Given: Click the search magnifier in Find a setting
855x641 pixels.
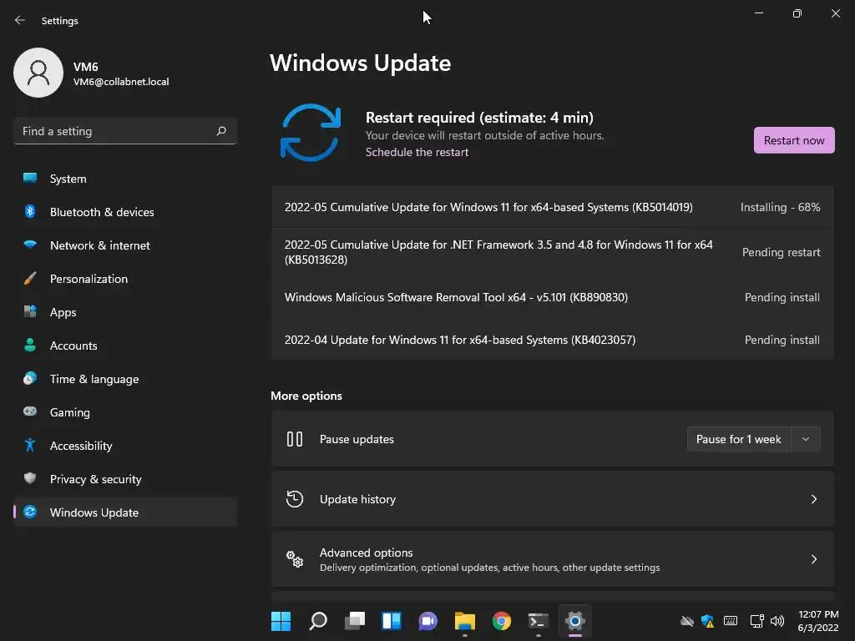Looking at the screenshot, I should tap(221, 131).
